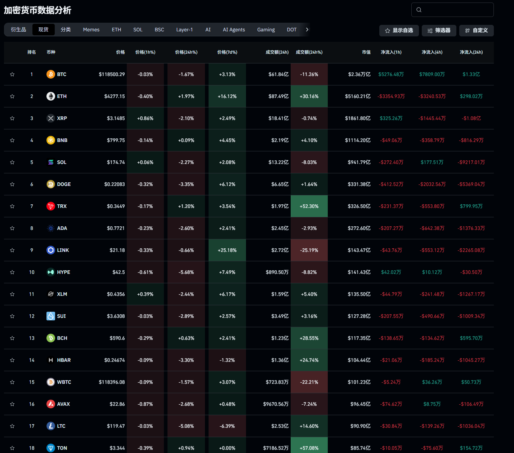Mark DOGE as favorite
Image resolution: width=514 pixels, height=453 pixels.
(x=12, y=184)
